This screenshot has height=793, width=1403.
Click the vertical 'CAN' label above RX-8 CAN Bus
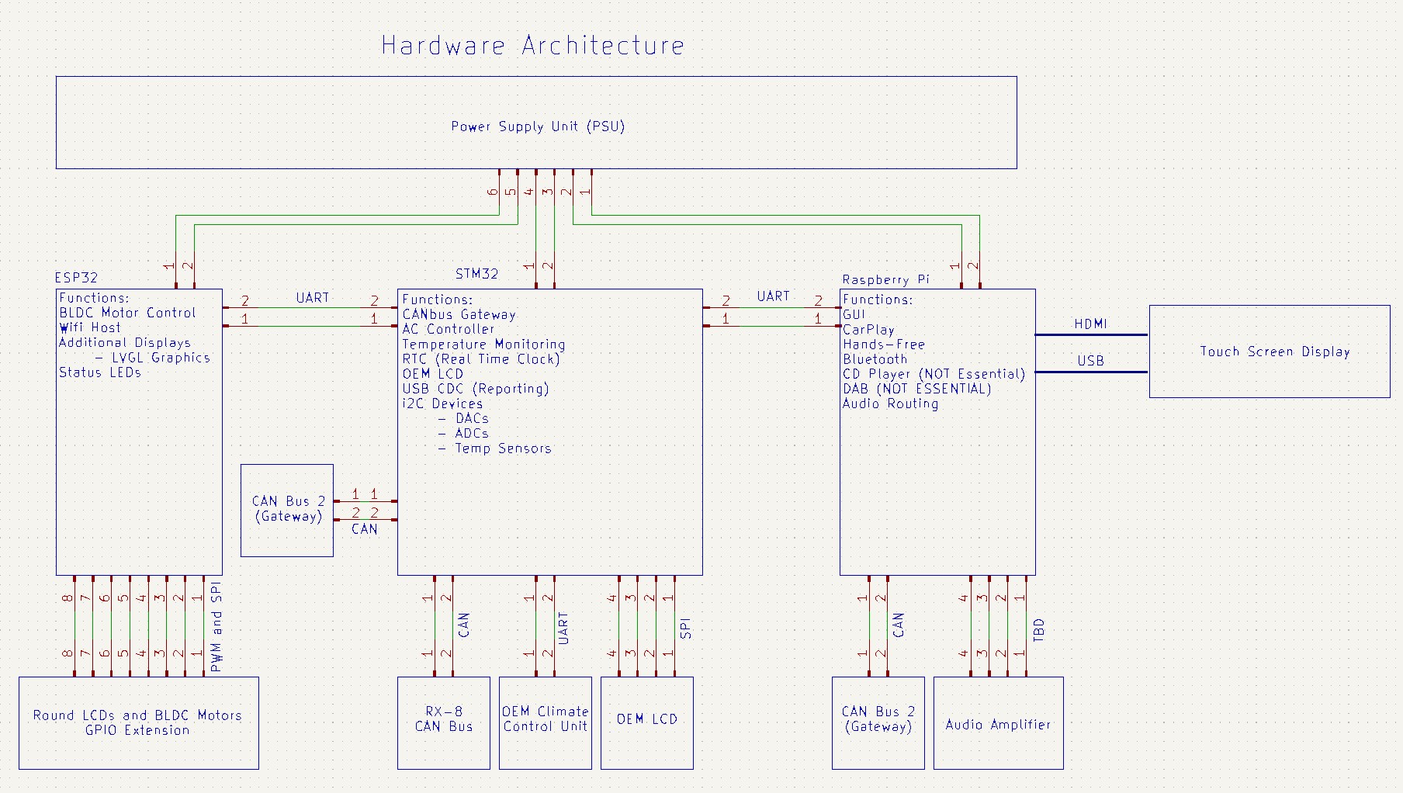tap(464, 625)
